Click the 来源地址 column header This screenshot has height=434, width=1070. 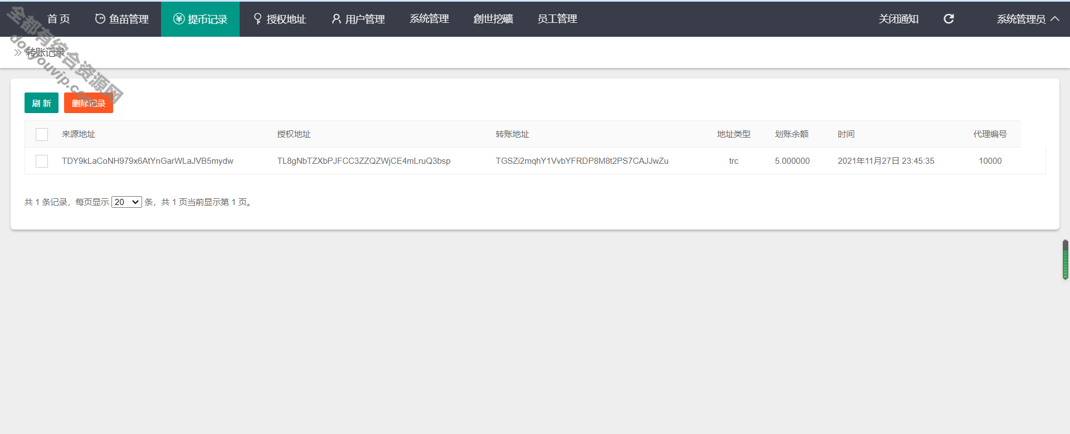[79, 134]
